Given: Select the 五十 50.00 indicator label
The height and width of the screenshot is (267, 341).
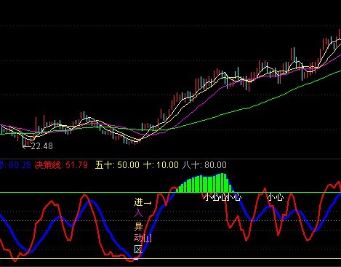Looking at the screenshot, I should click(x=117, y=165).
